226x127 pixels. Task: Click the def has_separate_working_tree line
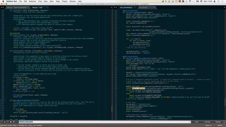click(24, 100)
